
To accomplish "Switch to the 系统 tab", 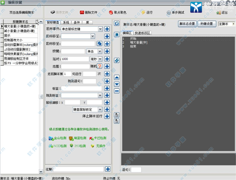I will (66, 22).
